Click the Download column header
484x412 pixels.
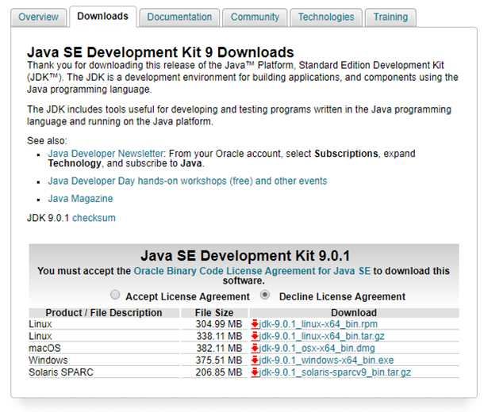pos(354,313)
